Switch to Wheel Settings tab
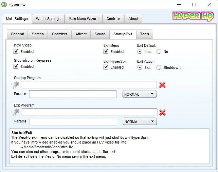Viewport: 218px width, 172px height. pos(48,19)
